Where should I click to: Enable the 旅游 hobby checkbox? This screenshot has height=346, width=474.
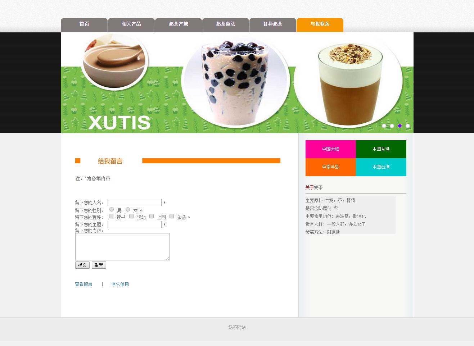tap(172, 216)
